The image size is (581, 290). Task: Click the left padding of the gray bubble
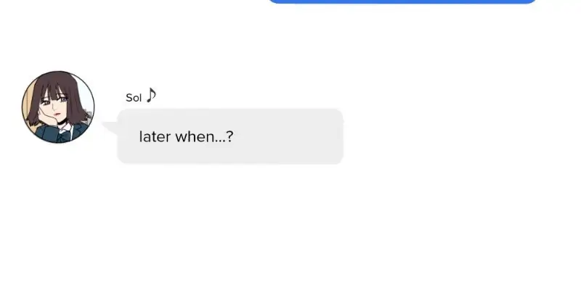[x=127, y=136]
